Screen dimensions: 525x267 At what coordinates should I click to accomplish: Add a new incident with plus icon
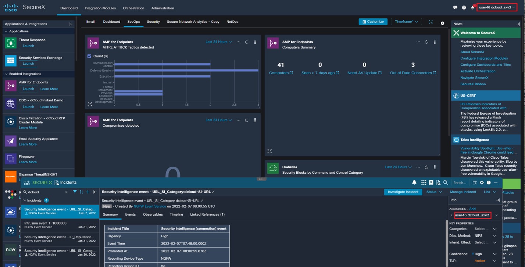point(88,192)
